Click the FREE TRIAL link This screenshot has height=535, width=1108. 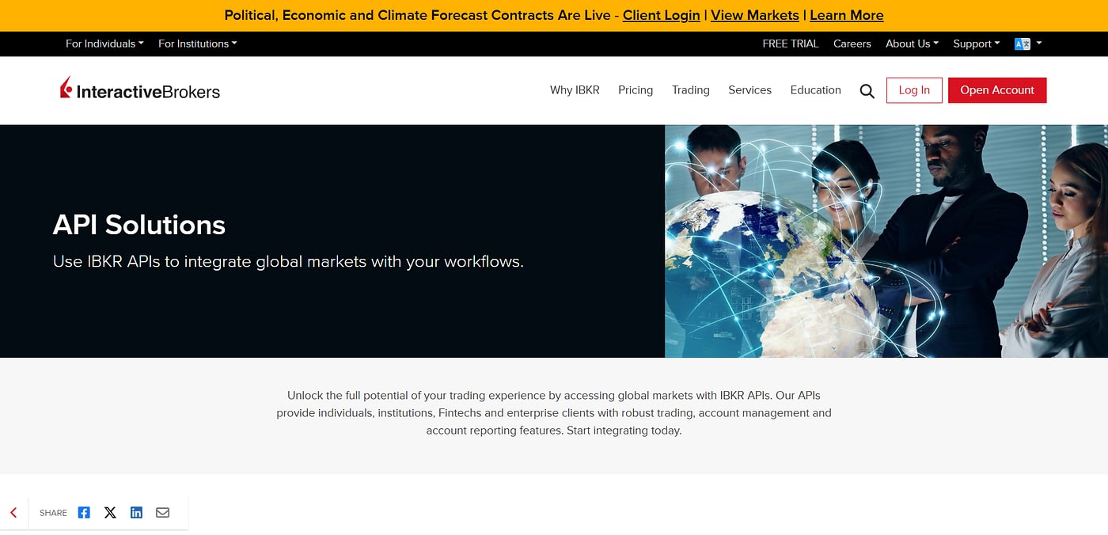790,44
